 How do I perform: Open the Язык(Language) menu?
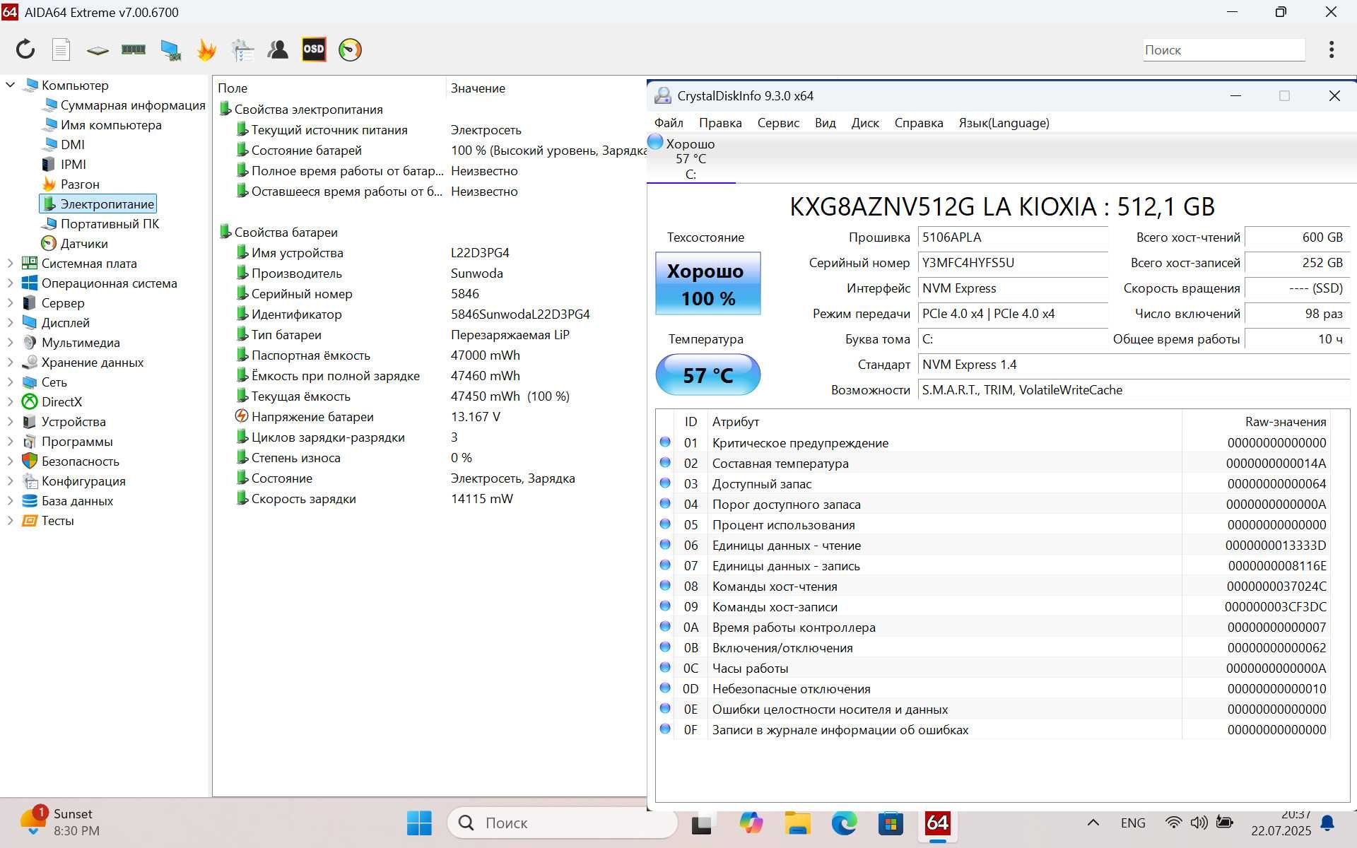coord(1004,123)
